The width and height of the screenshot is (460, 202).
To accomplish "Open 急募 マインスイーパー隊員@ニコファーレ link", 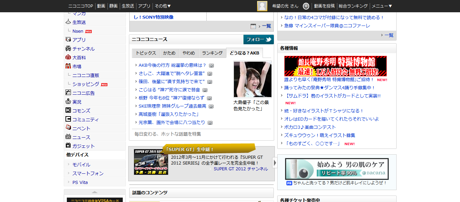I will pyautogui.click(x=327, y=26).
